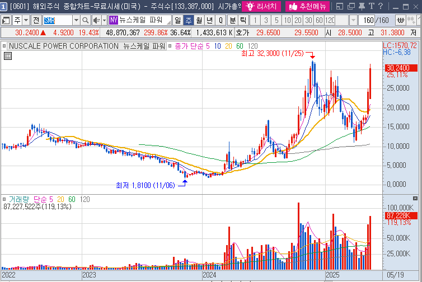Select the Q quarterly period button
Screen dimensions: 422x282
[221, 20]
